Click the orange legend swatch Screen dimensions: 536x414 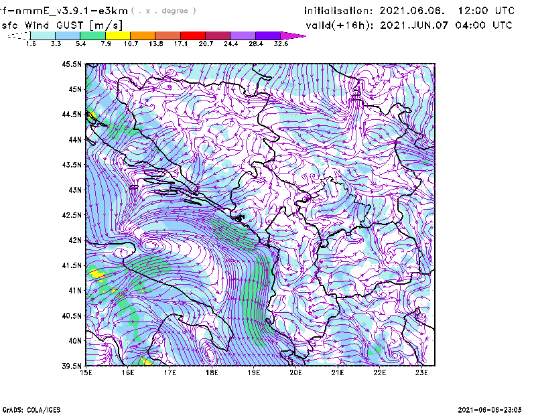pyautogui.click(x=143, y=36)
